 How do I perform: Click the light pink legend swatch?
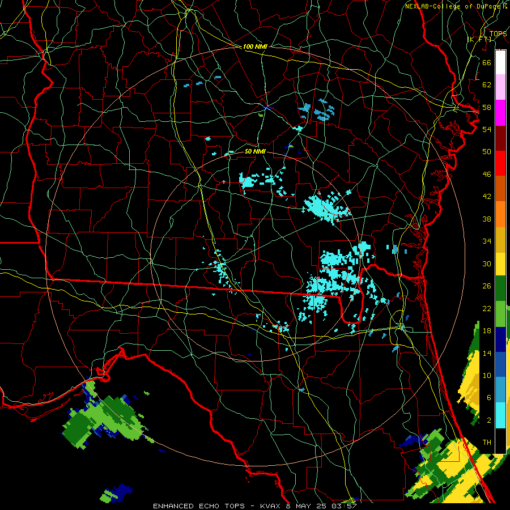point(500,87)
